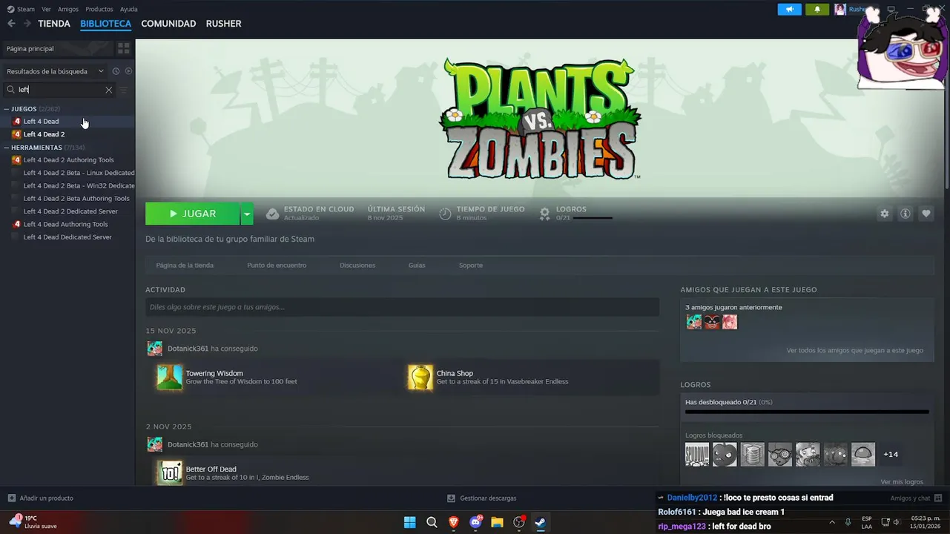Show game information icon
The image size is (950, 534).
click(x=905, y=214)
